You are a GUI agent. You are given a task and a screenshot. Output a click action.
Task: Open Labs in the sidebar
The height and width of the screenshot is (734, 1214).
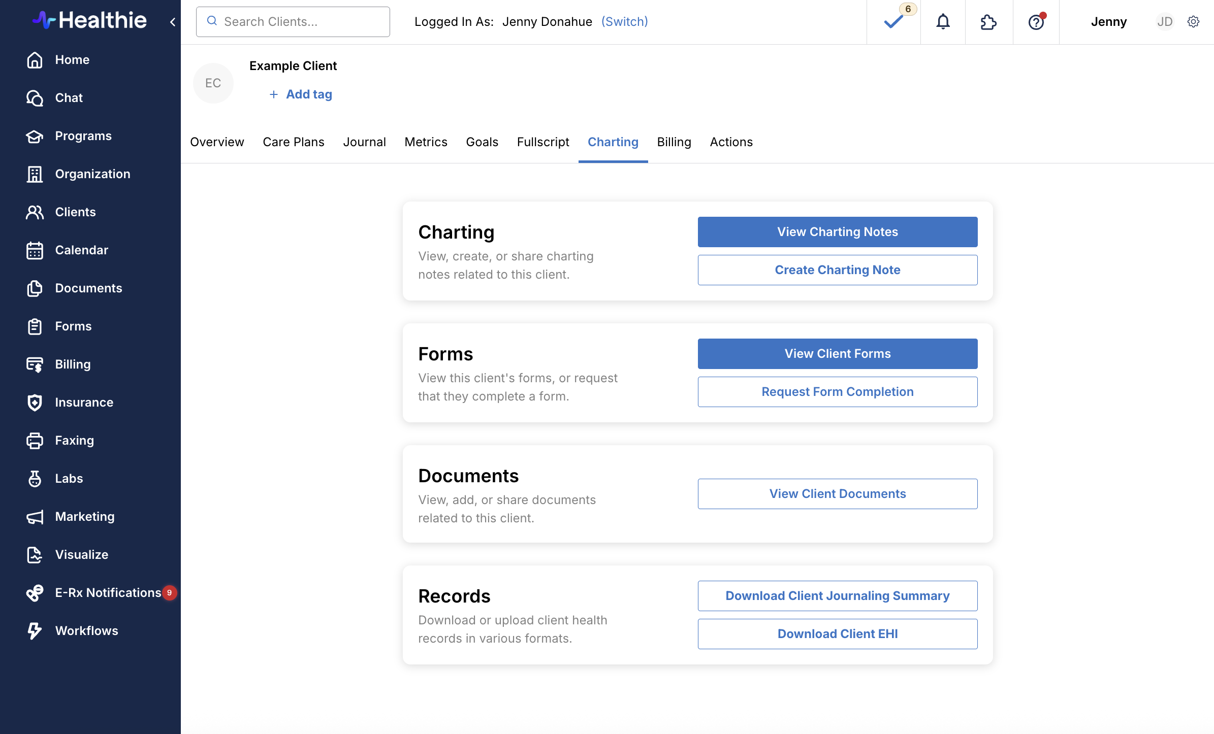pos(69,478)
